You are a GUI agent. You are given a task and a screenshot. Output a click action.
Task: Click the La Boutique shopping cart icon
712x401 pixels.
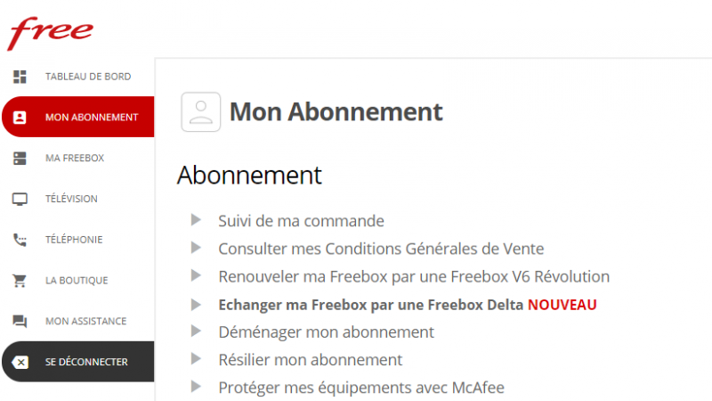(20, 281)
